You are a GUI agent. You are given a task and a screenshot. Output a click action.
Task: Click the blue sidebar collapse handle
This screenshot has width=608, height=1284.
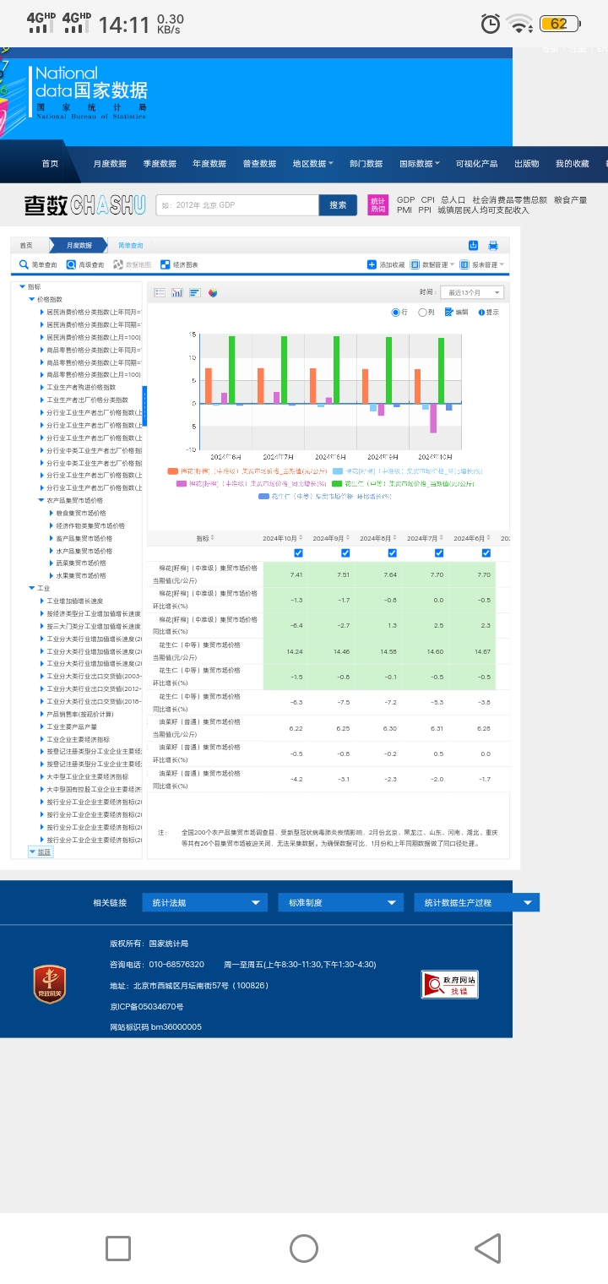(144, 405)
